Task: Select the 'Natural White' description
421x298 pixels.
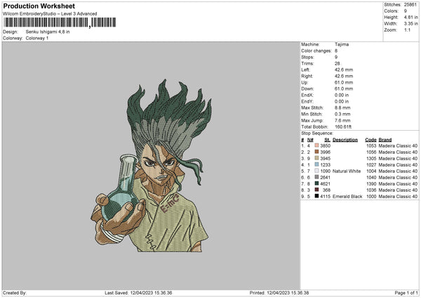Action: point(347,171)
